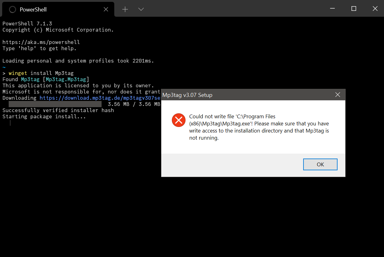Click the PowerShell icon on the terminal tab
The height and width of the screenshot is (257, 384).
[12, 9]
